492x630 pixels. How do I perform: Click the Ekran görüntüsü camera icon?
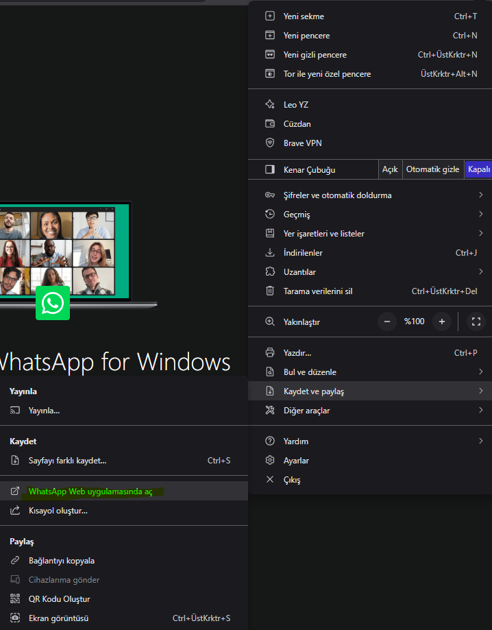click(x=15, y=618)
